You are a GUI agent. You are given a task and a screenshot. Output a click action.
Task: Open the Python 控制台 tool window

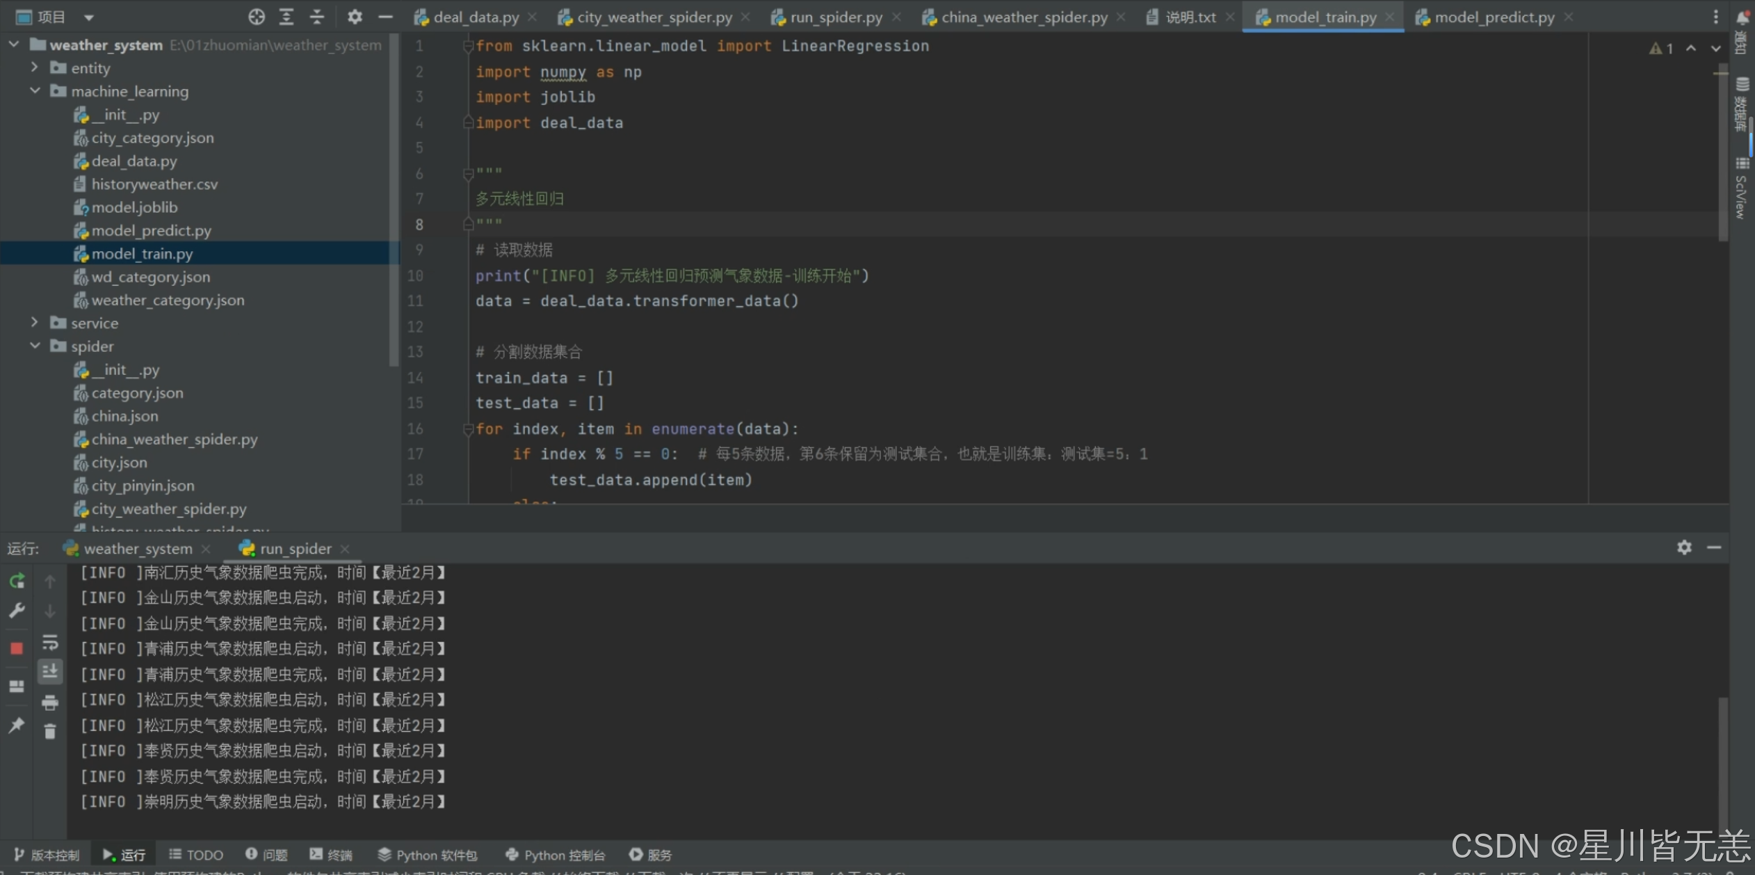pos(556,855)
